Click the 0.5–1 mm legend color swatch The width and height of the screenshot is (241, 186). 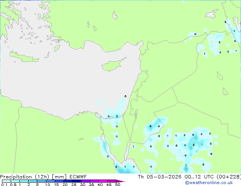pos(15,181)
